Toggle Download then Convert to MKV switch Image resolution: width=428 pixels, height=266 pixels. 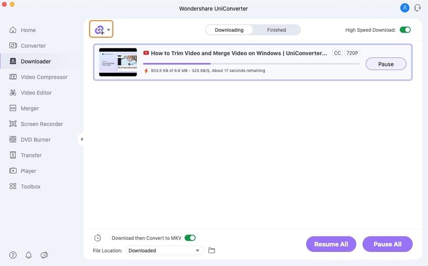click(190, 238)
